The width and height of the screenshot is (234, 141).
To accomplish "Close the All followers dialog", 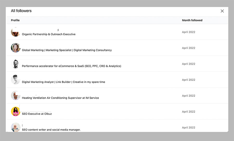I will click(x=222, y=11).
